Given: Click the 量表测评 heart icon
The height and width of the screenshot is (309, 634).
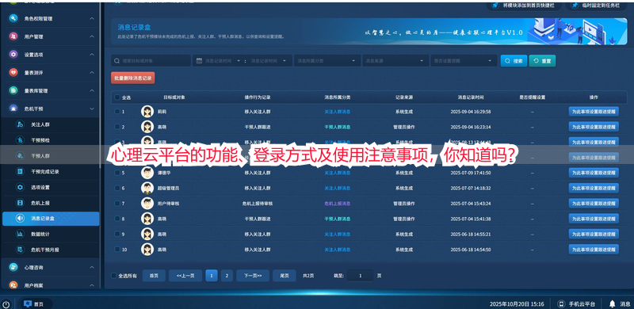Looking at the screenshot, I should pos(13,72).
